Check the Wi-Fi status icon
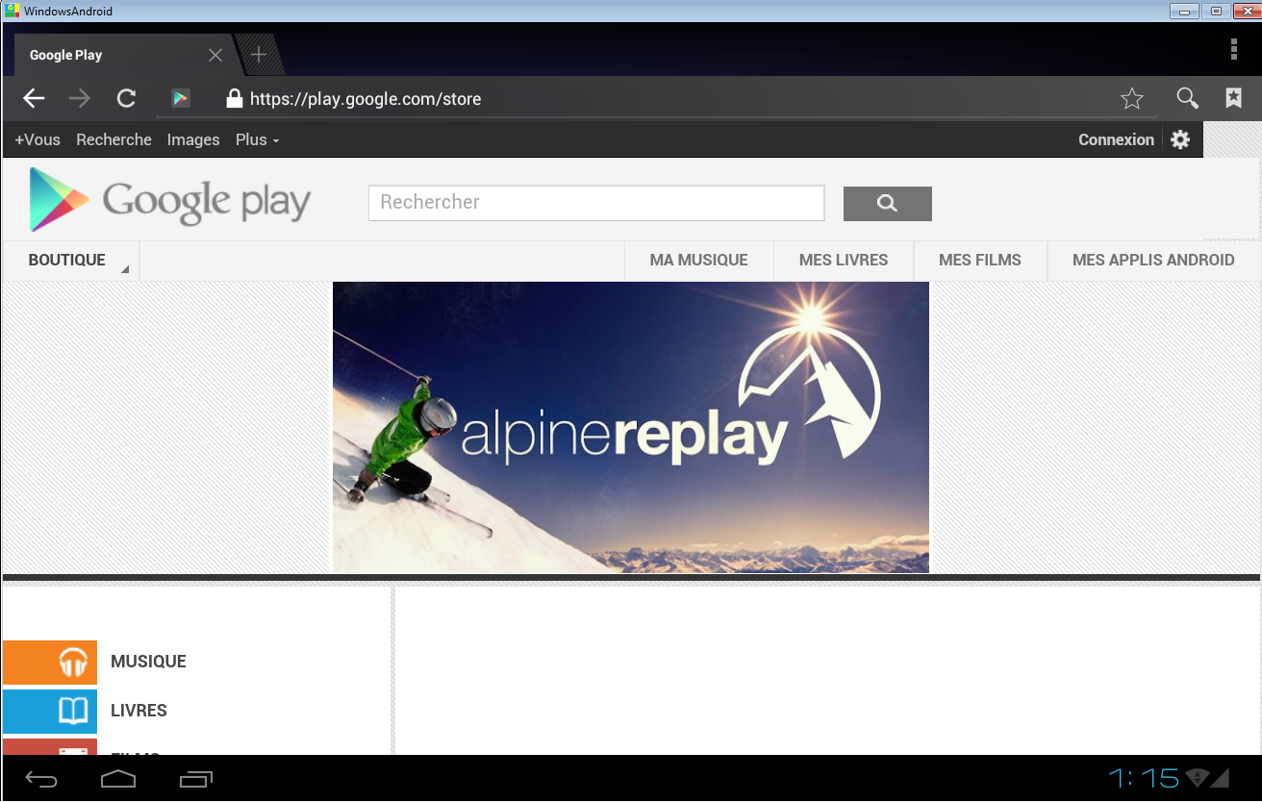The width and height of the screenshot is (1262, 802). click(x=1198, y=777)
